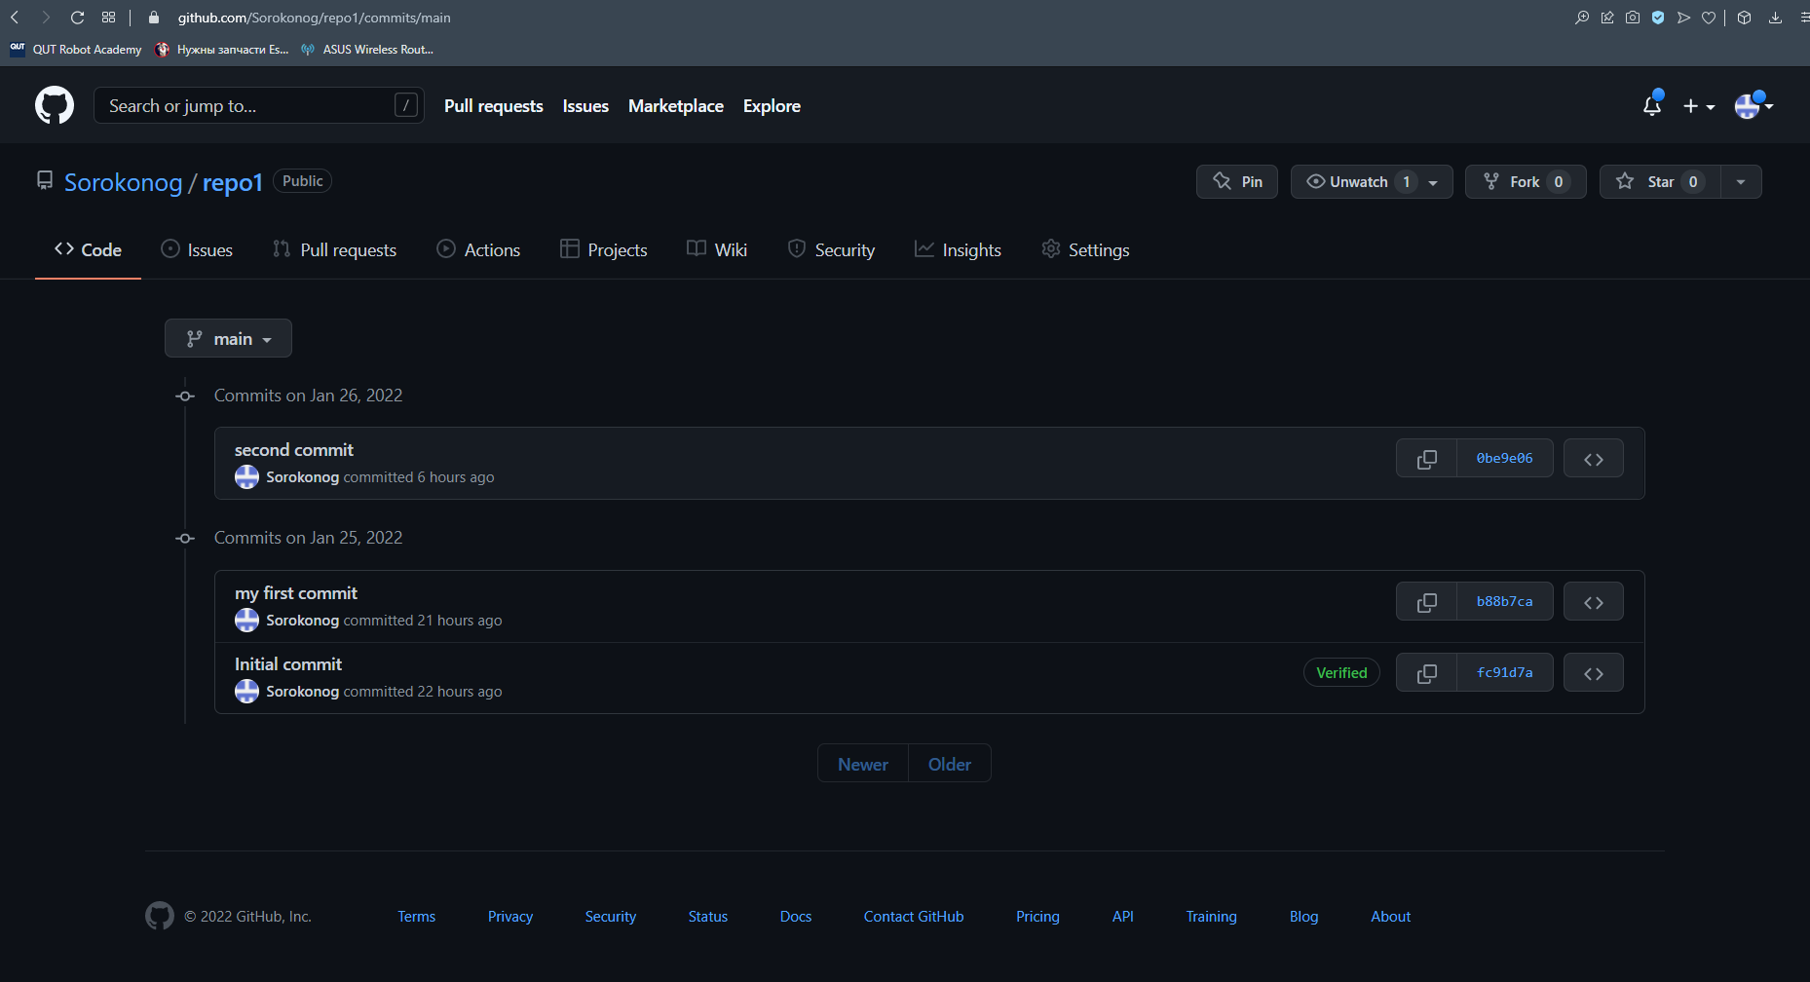The image size is (1810, 982).
Task: Open the plus create-new dropdown
Action: coord(1698,106)
